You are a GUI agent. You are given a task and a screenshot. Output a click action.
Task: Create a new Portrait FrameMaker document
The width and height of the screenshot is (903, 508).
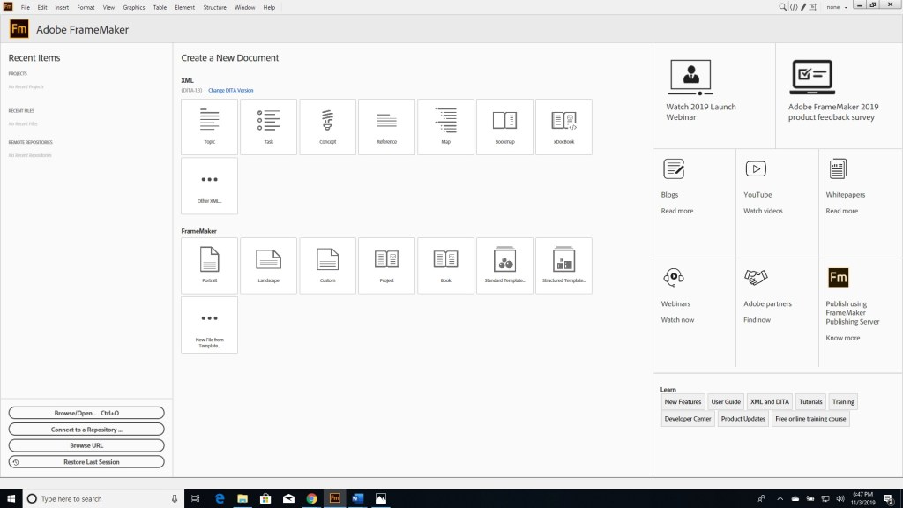click(209, 265)
